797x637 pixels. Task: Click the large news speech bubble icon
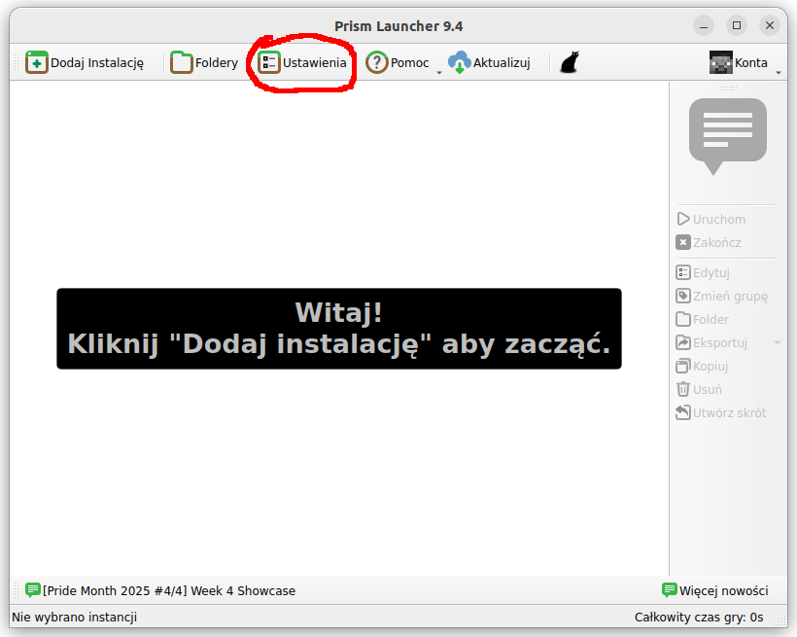tap(727, 135)
